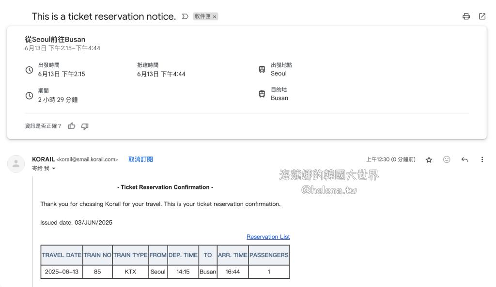Add emoji reaction to the email

coord(447,159)
